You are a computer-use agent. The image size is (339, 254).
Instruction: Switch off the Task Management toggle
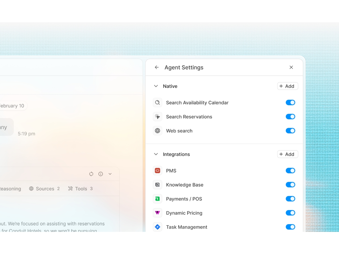coord(290,227)
